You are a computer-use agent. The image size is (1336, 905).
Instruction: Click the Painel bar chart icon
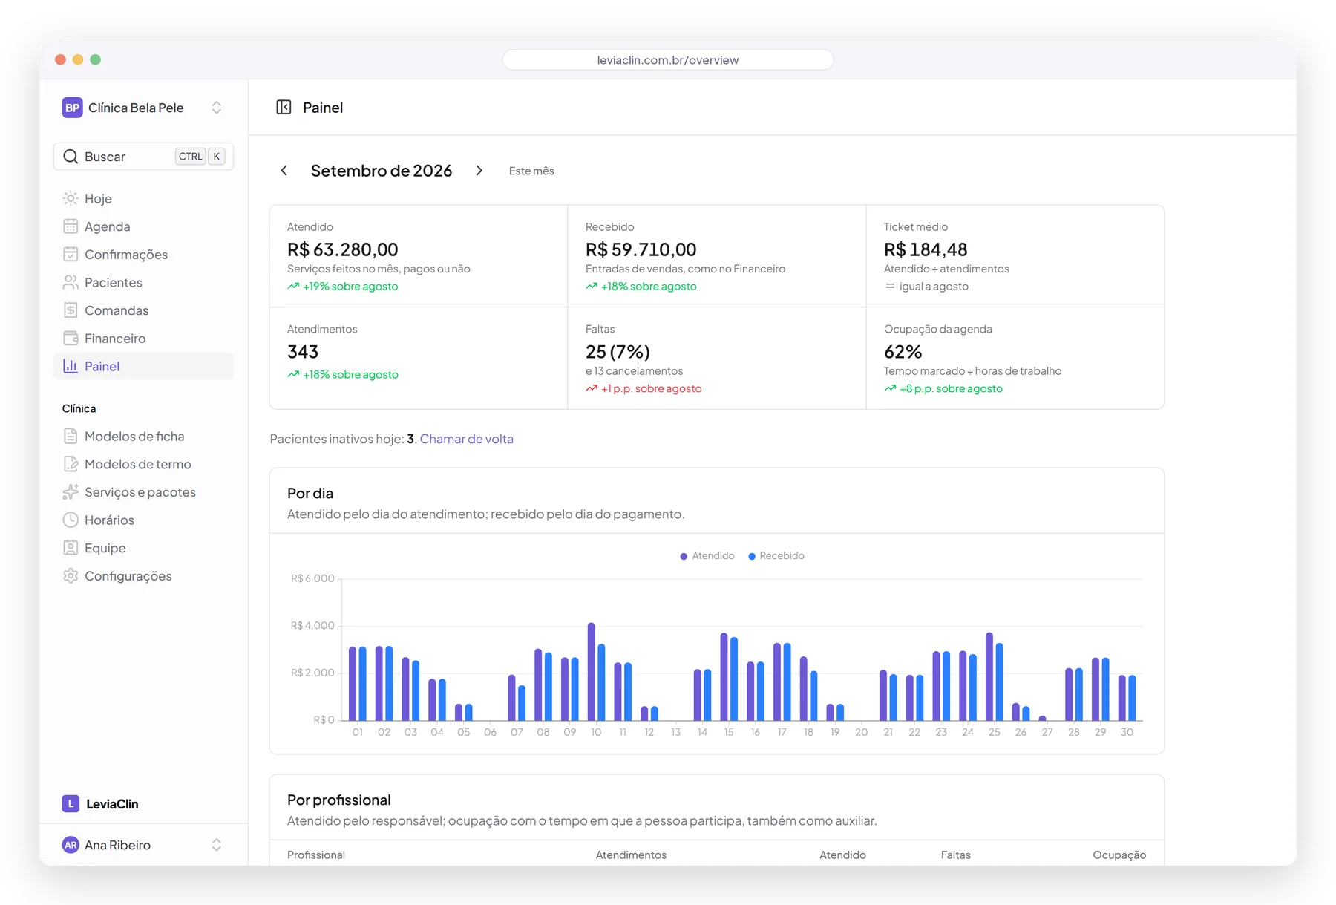coord(71,366)
